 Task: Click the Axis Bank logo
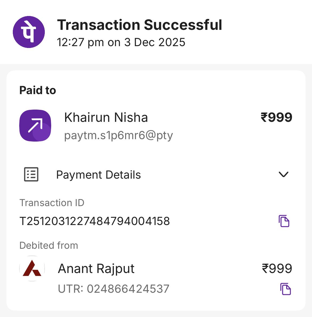coord(32,268)
